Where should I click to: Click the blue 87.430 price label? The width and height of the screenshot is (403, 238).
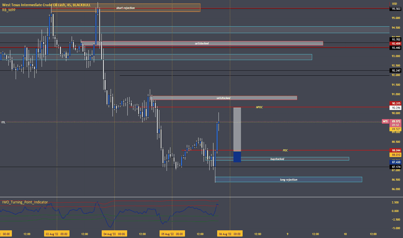click(x=396, y=162)
